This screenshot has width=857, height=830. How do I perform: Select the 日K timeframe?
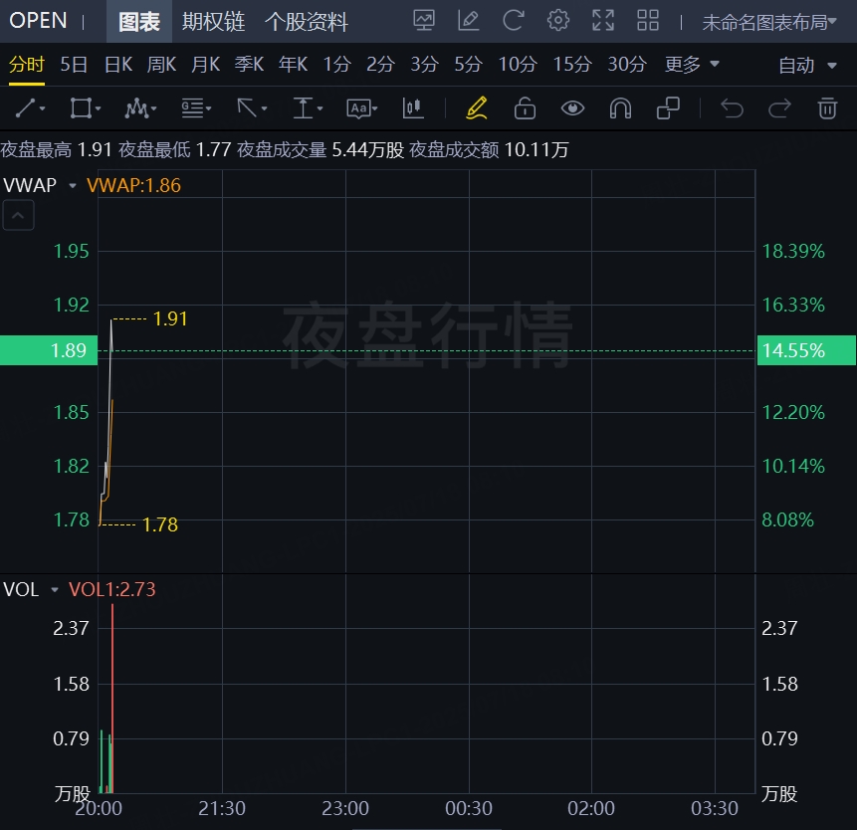point(118,65)
